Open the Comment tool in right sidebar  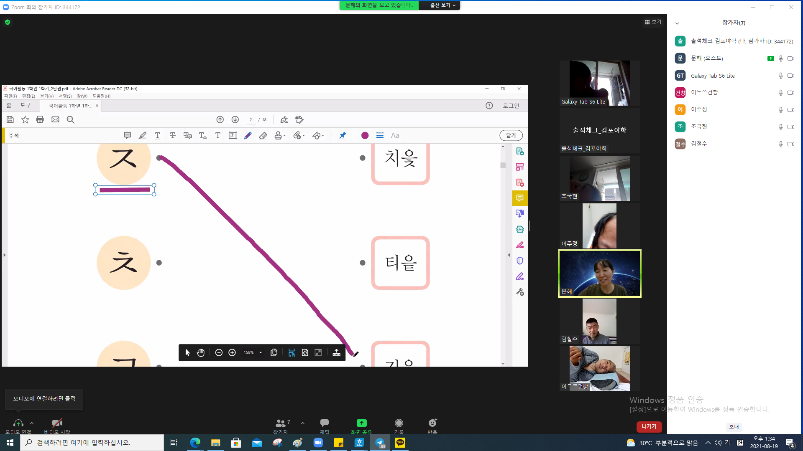(x=520, y=198)
